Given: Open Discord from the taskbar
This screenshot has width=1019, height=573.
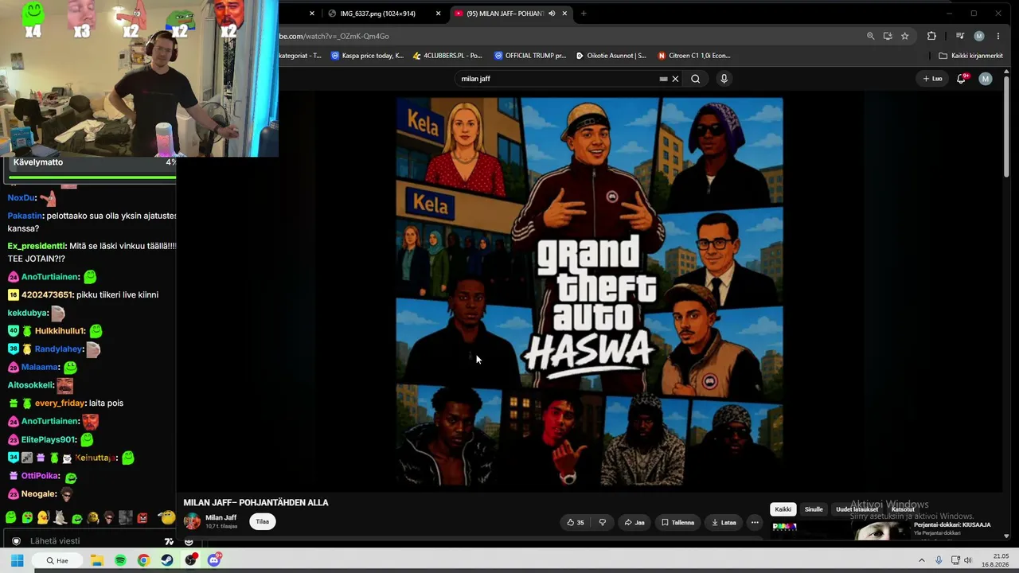Looking at the screenshot, I should coord(214,560).
